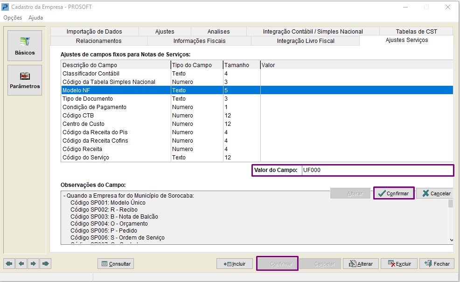Image resolution: width=460 pixels, height=282 pixels.
Task: Go to the previous record arrow
Action: (x=21, y=264)
